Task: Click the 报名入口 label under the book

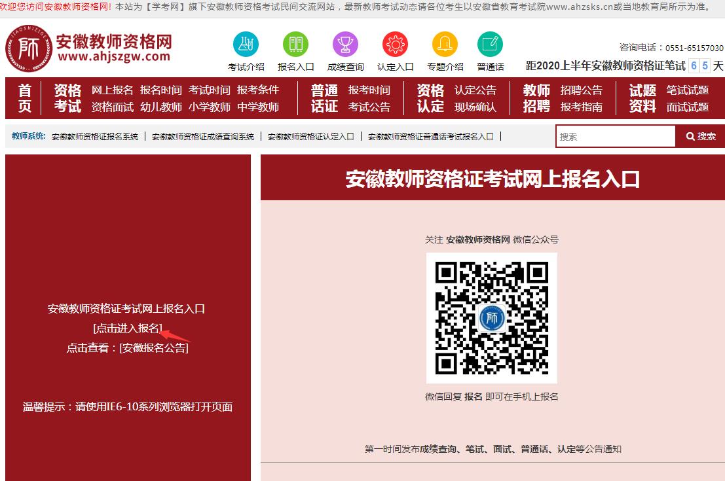Action: pyautogui.click(x=296, y=67)
